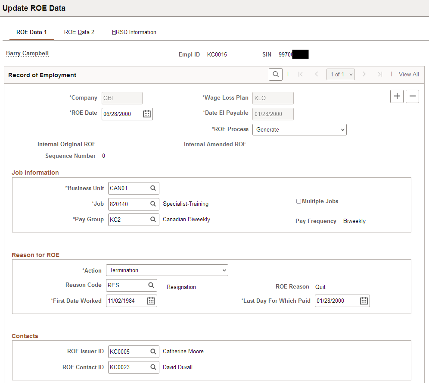Click the Update ROE Data page title
Viewport: 429px width, 383px height.
(34, 8)
